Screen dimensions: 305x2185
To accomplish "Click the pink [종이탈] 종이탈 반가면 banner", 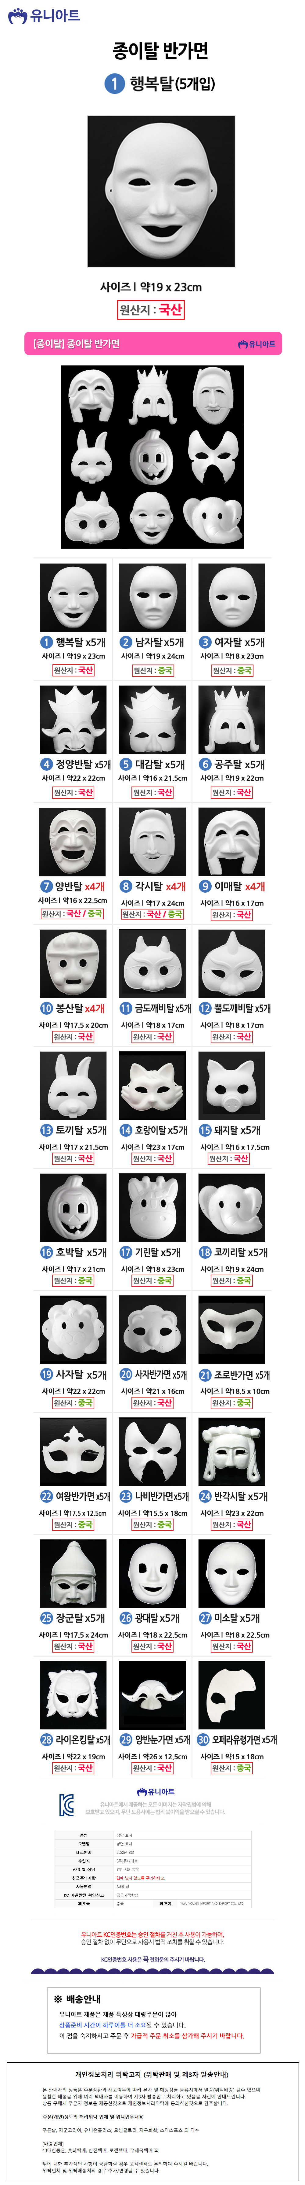I will [x=152, y=343].
